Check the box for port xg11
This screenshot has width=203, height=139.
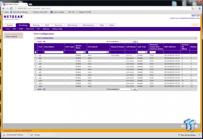(36, 83)
